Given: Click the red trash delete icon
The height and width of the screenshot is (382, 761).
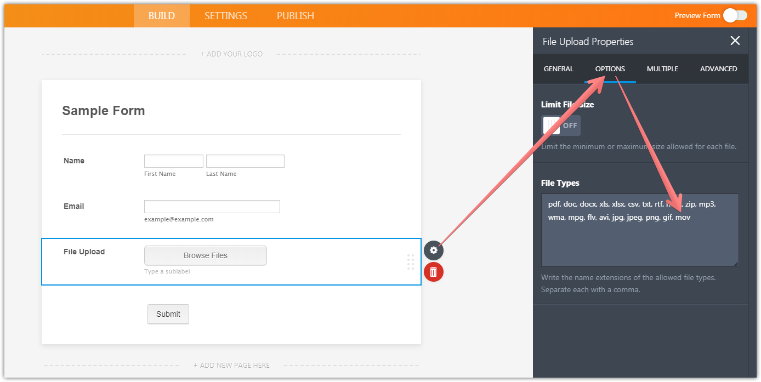Looking at the screenshot, I should [434, 272].
